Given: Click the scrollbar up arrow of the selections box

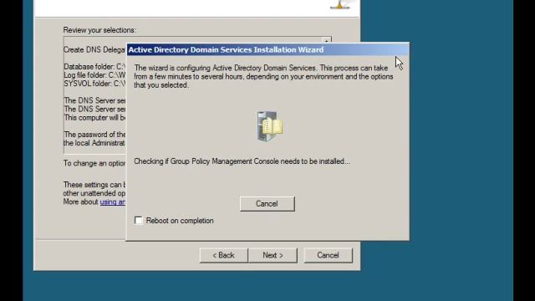Looking at the screenshot, I should click(327, 41).
